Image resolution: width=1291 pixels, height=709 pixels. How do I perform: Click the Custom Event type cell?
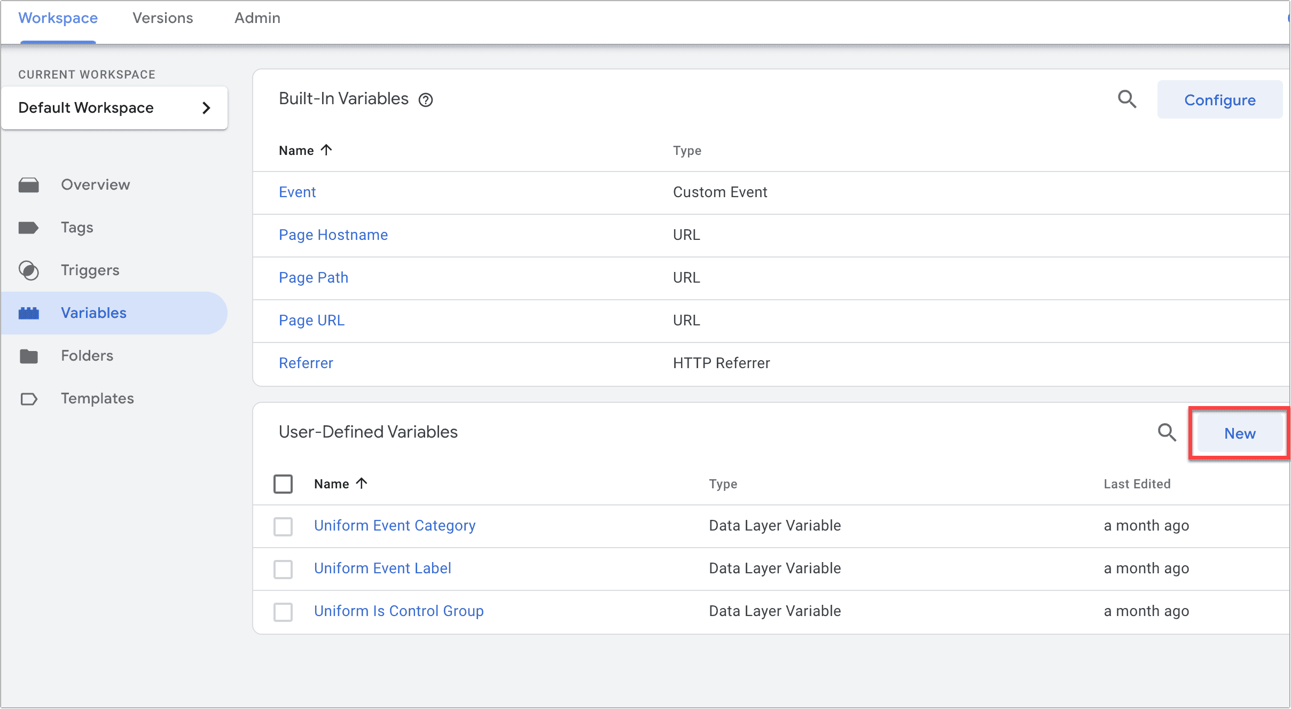[720, 192]
